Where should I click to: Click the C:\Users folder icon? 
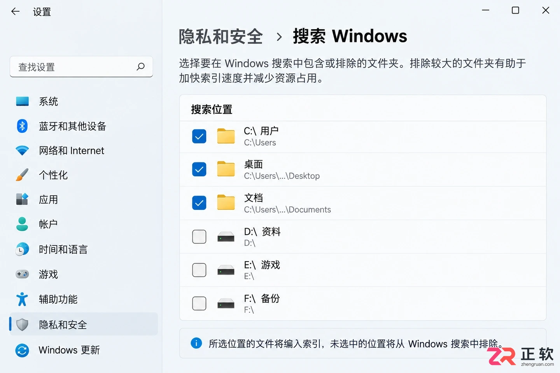click(x=226, y=136)
